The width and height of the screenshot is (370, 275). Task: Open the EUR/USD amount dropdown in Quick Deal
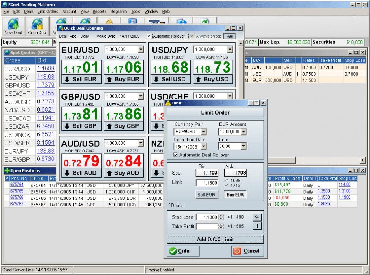[141, 50]
